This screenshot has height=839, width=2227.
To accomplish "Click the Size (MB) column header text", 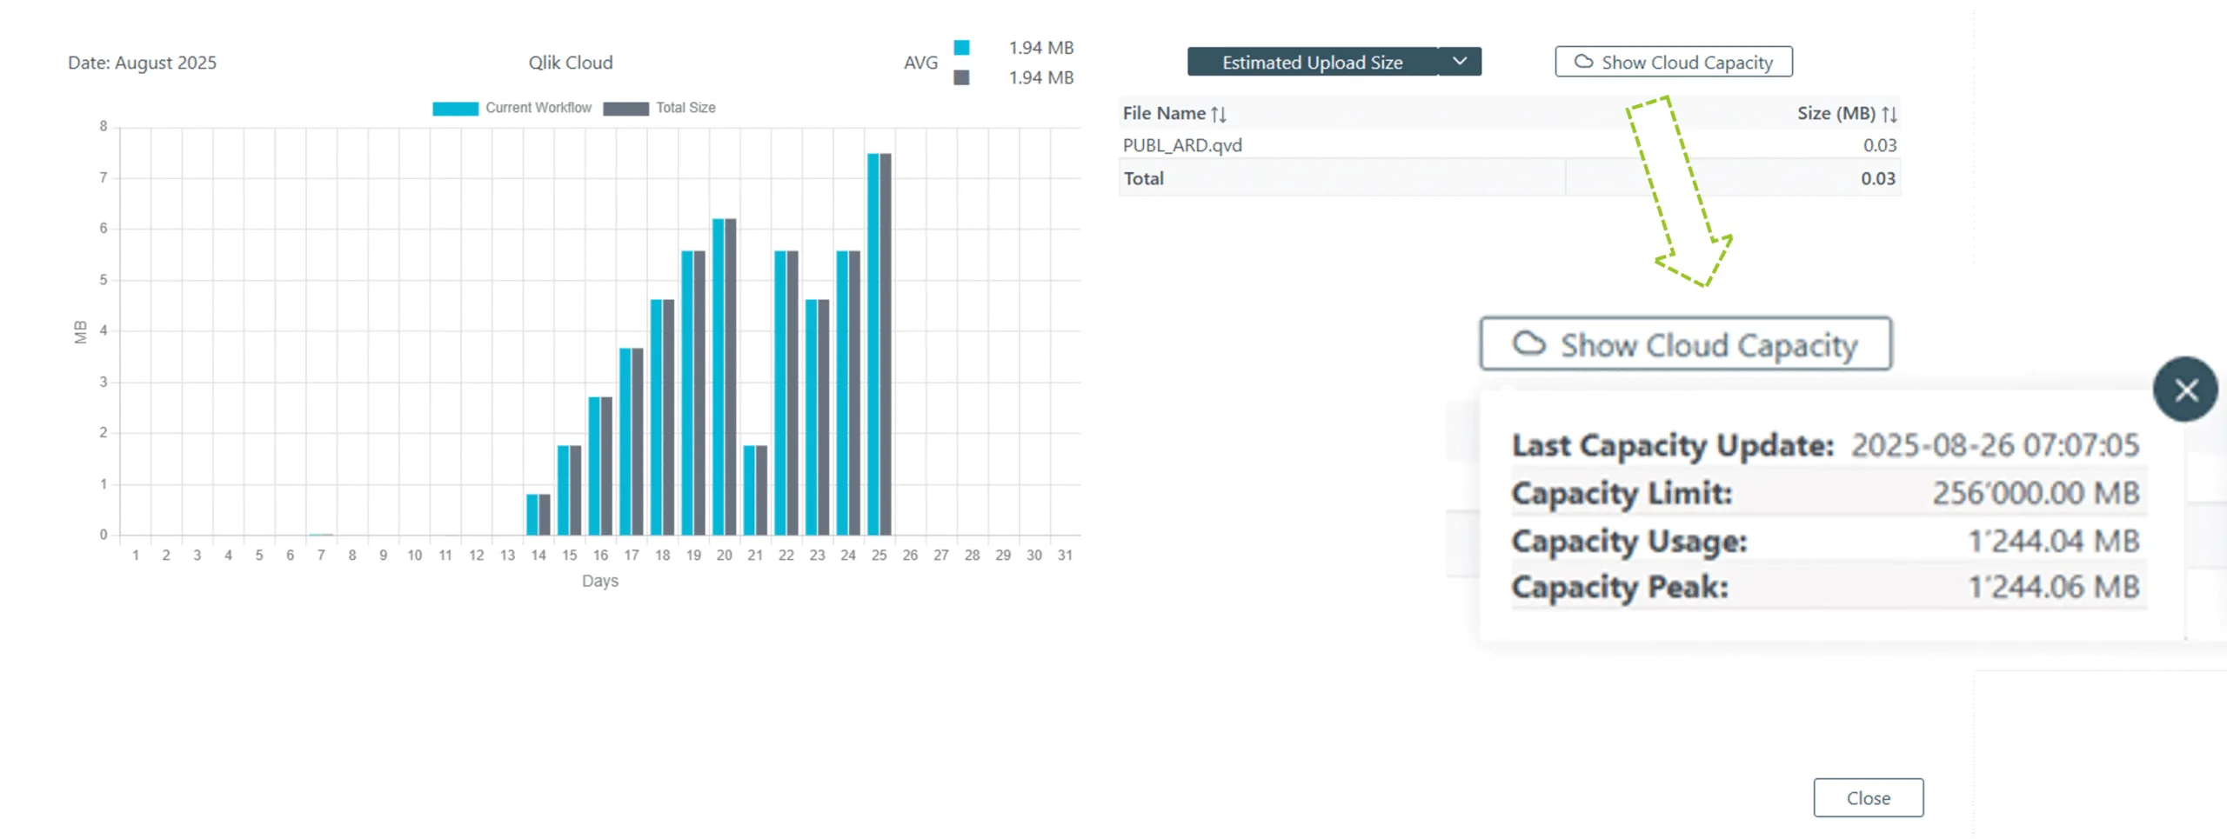I will click(x=1836, y=114).
